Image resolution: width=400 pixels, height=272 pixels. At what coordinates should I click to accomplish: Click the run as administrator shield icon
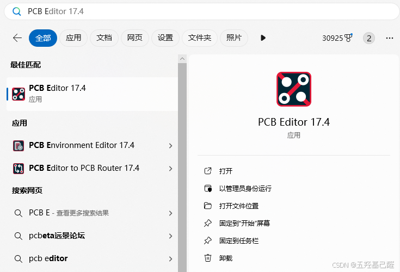click(208, 188)
